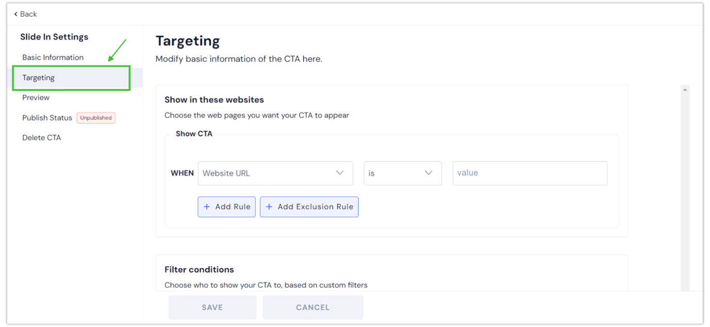This screenshot has height=327, width=710.
Task: Click the chevron on the Website URL selector
Action: pos(341,173)
